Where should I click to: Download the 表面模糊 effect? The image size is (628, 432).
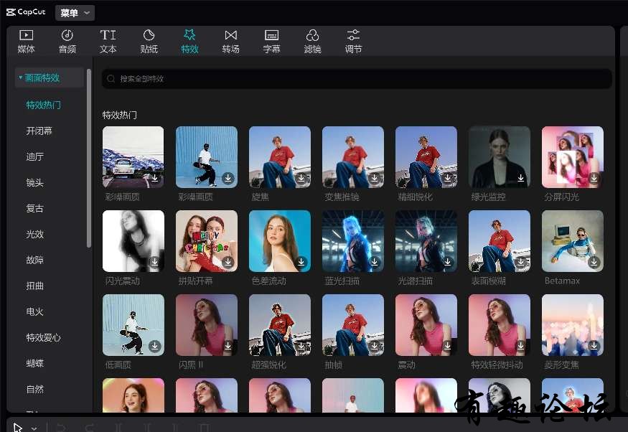click(520, 262)
